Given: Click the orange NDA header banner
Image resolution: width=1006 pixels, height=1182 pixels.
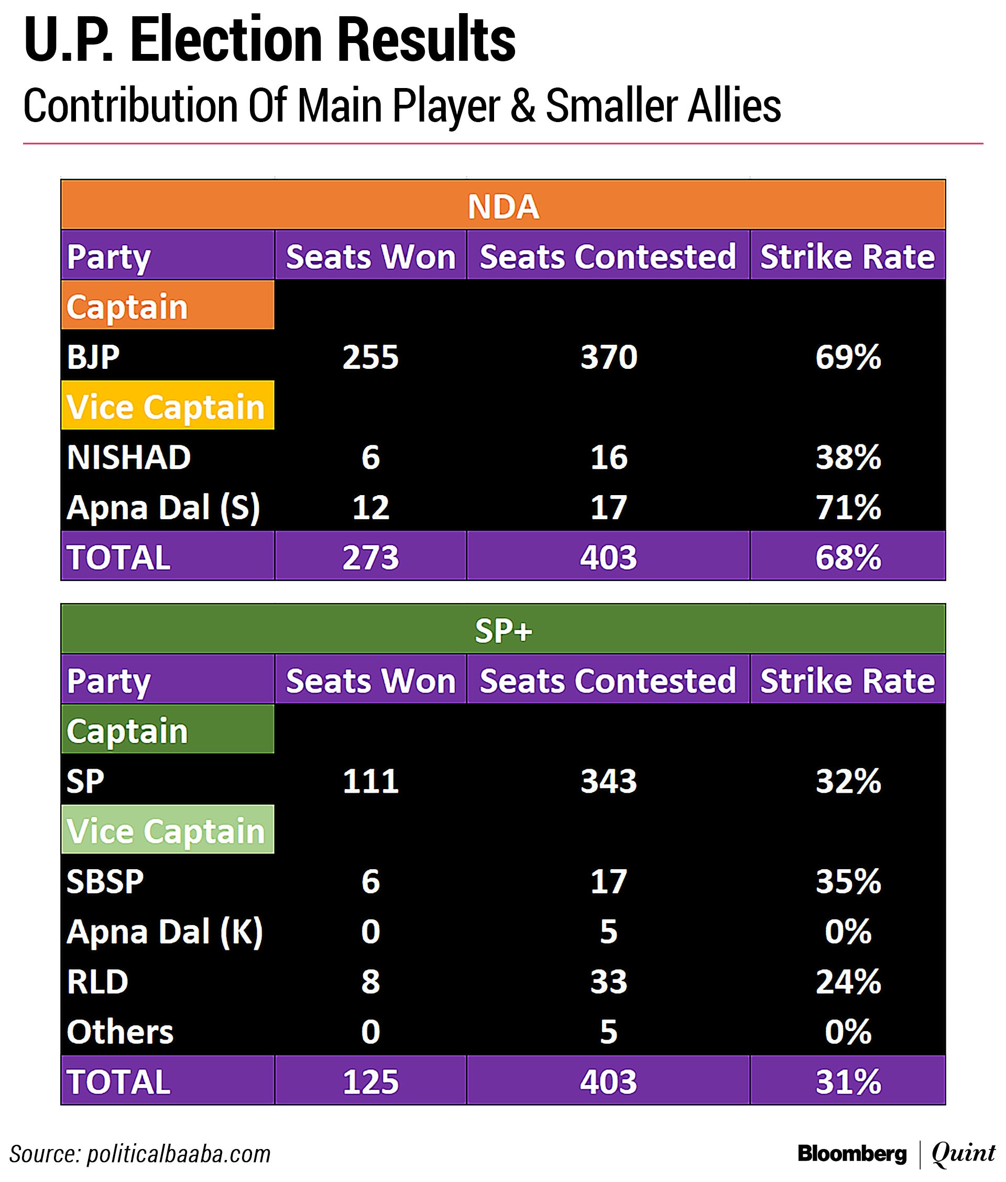Looking at the screenshot, I should (502, 206).
